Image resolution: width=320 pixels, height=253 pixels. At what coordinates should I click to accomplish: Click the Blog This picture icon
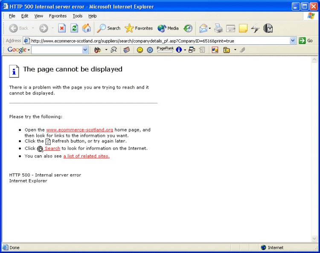[x=215, y=50]
